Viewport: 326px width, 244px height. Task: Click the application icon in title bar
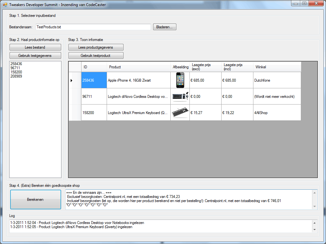pos(5,4)
